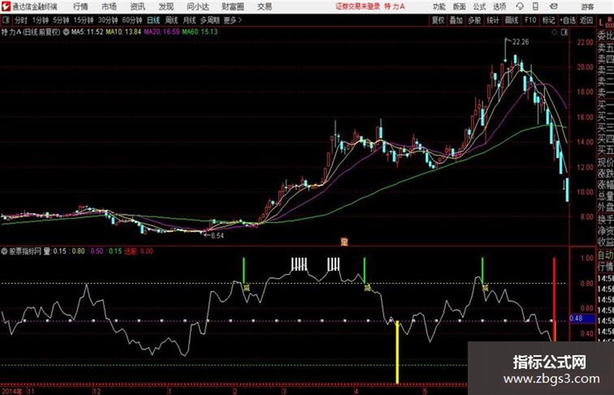The width and height of the screenshot is (614, 395).
Task: Toggle the right side panel icon
Action: pyautogui.click(x=564, y=32)
